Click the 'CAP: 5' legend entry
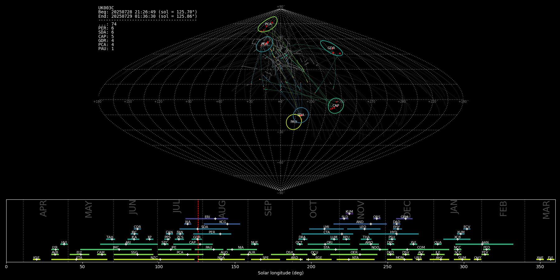 (x=106, y=36)
